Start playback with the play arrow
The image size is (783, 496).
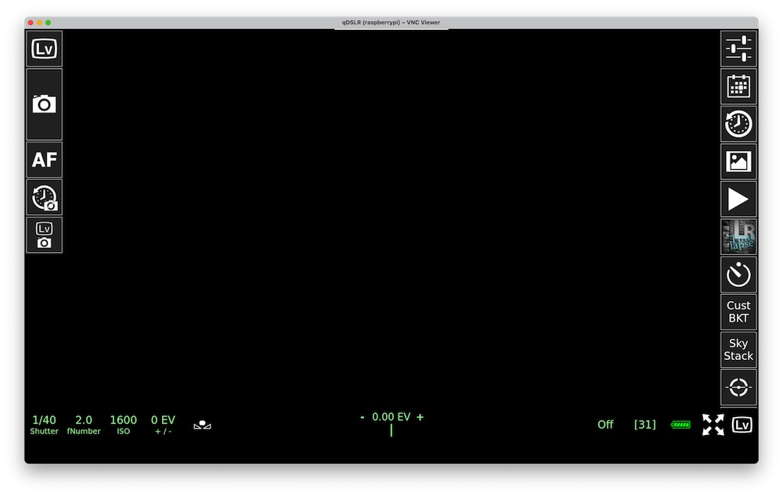(738, 199)
